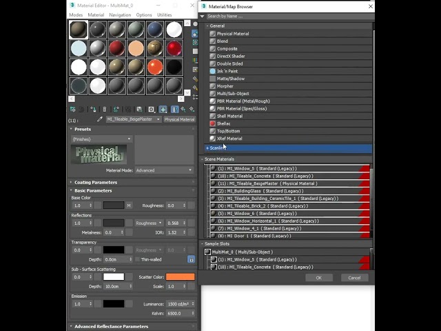Open the Material ID Channel flyout
The width and height of the screenshot is (441, 331).
tap(152, 109)
